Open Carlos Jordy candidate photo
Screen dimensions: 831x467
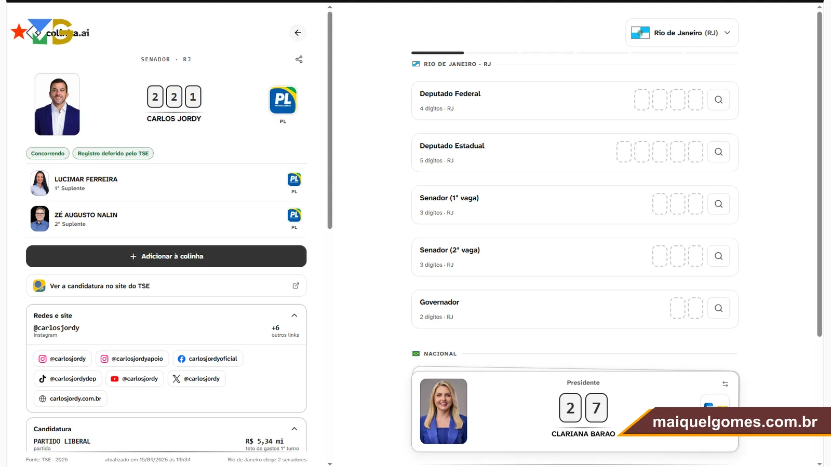57,104
